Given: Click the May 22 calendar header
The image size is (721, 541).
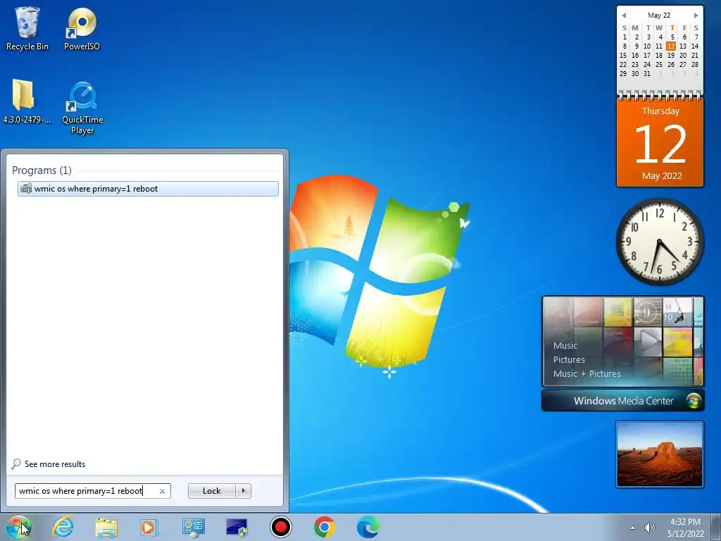Looking at the screenshot, I should click(659, 15).
